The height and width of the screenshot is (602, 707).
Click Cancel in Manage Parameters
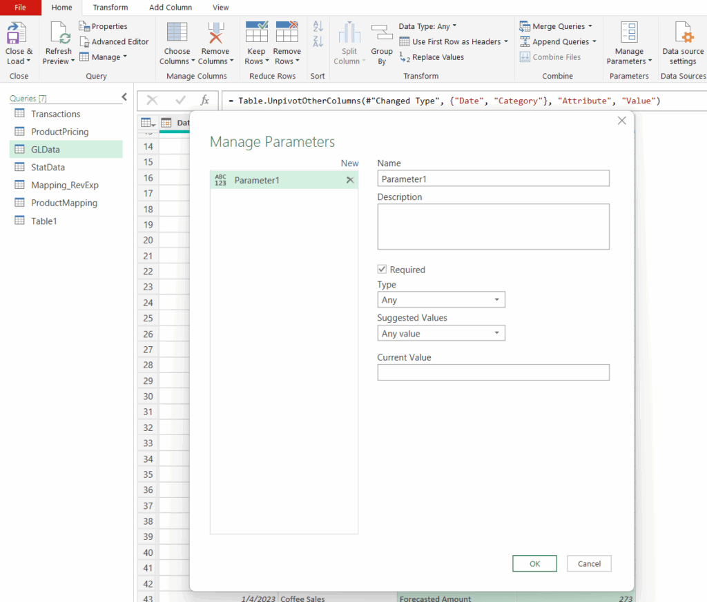coord(590,563)
